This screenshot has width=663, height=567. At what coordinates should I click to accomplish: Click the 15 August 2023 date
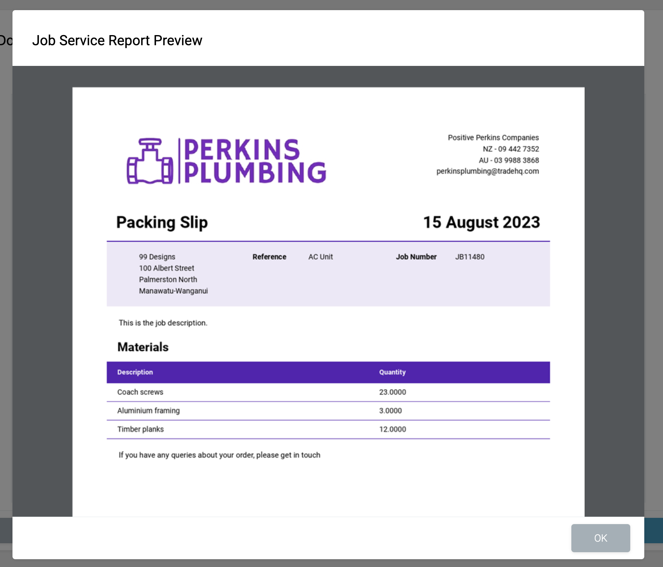click(481, 222)
